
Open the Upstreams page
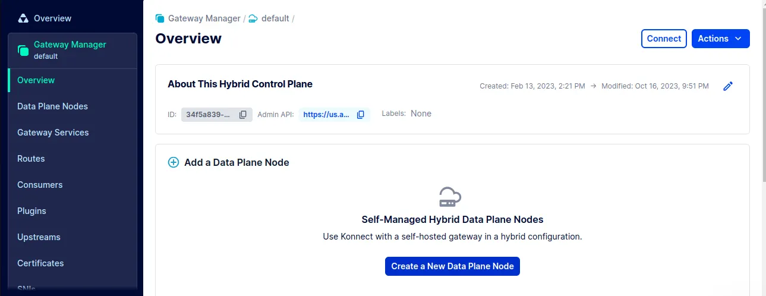pos(39,237)
